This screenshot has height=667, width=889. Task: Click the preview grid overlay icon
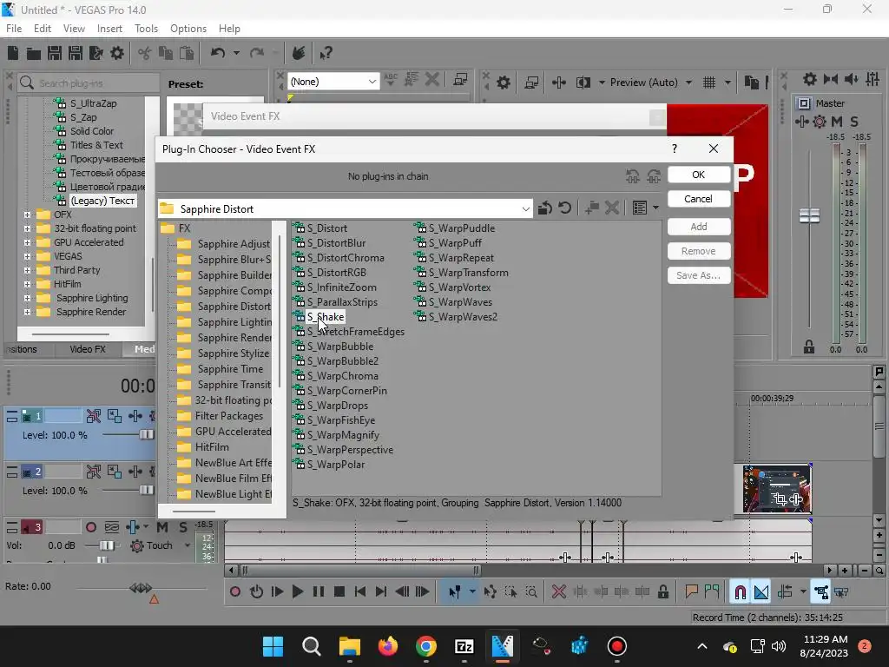[x=709, y=83]
